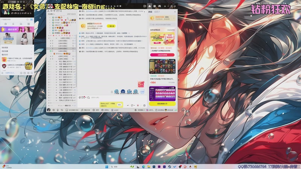Image resolution: width=301 pixels, height=169 pixels.
Task: Open the channel with orange icon under recent visits
Action: pos(17,59)
